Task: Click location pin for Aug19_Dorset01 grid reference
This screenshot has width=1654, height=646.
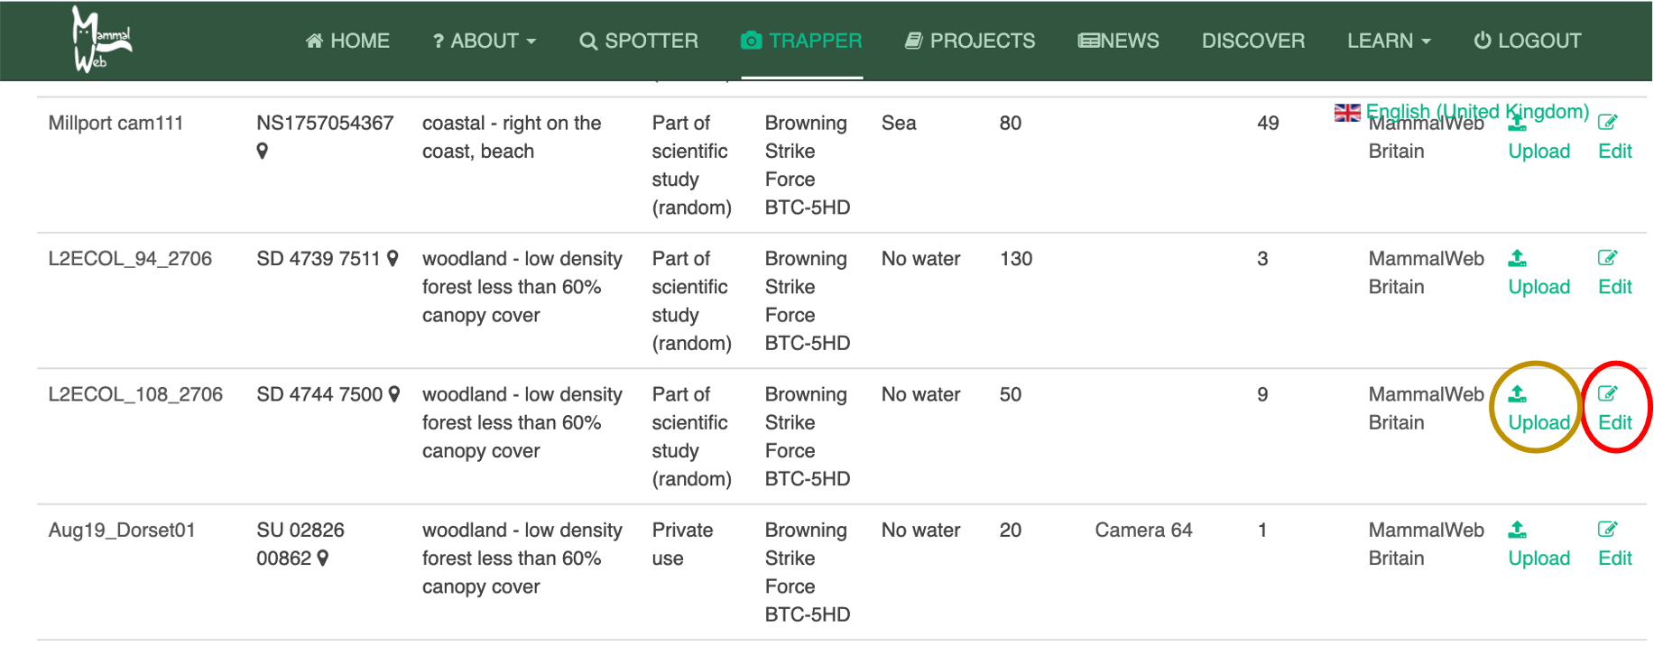Action: (323, 558)
